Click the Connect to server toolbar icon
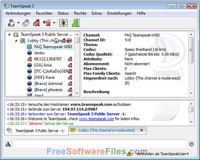Screen dimensions: 200x160 (11, 23)
